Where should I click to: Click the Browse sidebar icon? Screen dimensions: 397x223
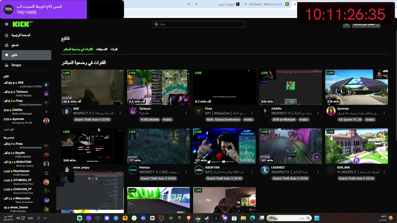tap(7, 45)
